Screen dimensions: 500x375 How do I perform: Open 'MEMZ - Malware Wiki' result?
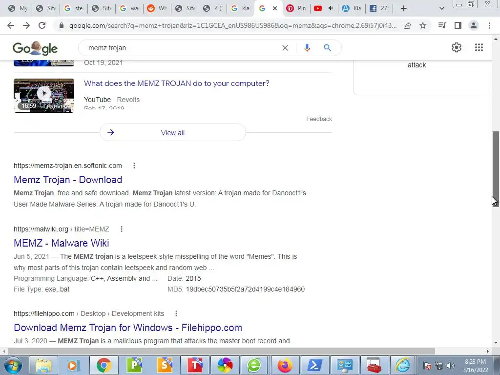pyautogui.click(x=61, y=243)
